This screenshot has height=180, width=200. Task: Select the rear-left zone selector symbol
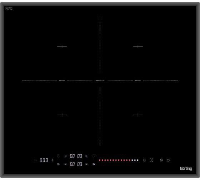65,156
